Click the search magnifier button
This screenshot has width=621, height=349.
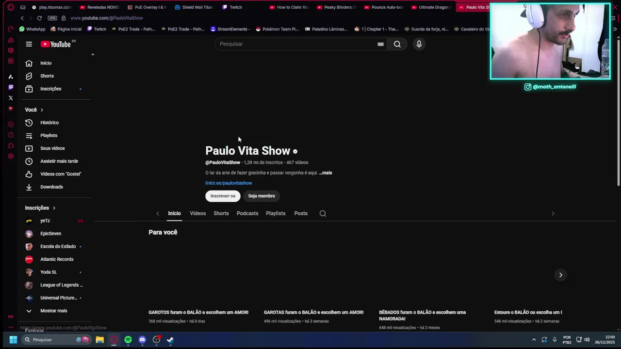(x=397, y=44)
